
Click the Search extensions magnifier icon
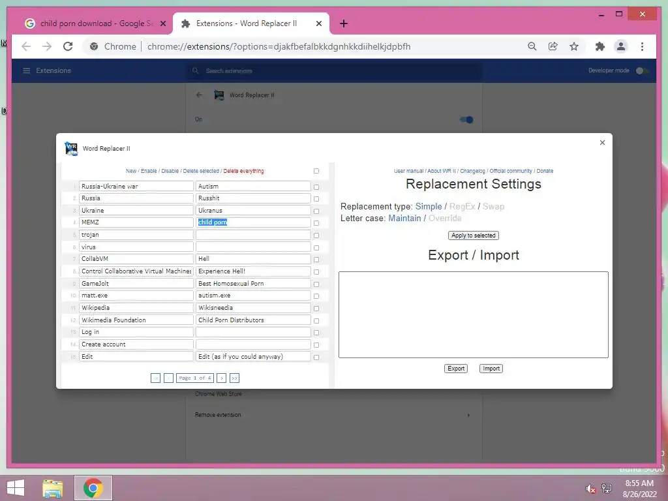[196, 70]
